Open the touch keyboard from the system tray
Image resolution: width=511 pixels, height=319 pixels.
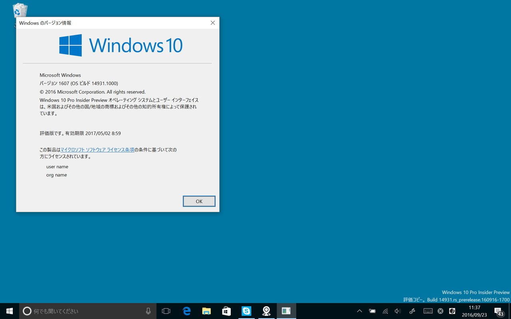(428, 311)
